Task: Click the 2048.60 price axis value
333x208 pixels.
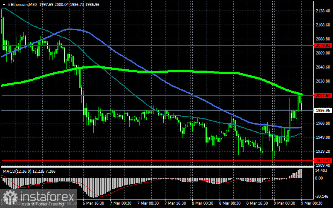Action: click(323, 67)
